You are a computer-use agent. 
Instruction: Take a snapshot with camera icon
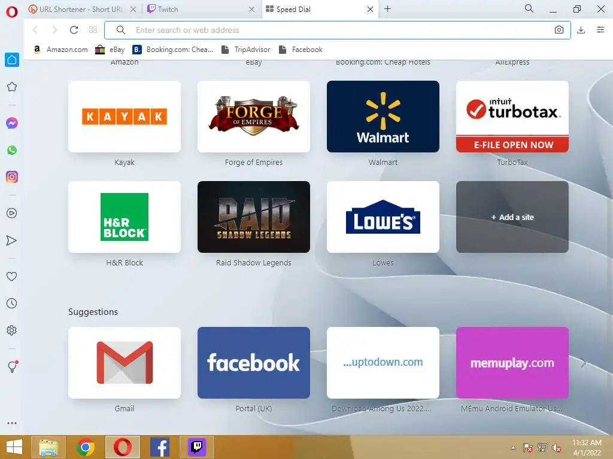coord(559,30)
